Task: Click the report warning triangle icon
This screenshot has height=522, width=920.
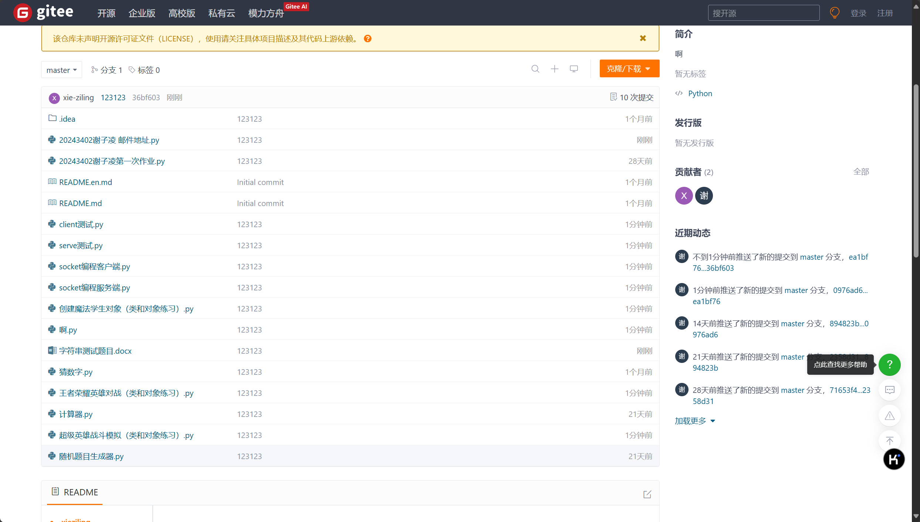Action: 889,415
